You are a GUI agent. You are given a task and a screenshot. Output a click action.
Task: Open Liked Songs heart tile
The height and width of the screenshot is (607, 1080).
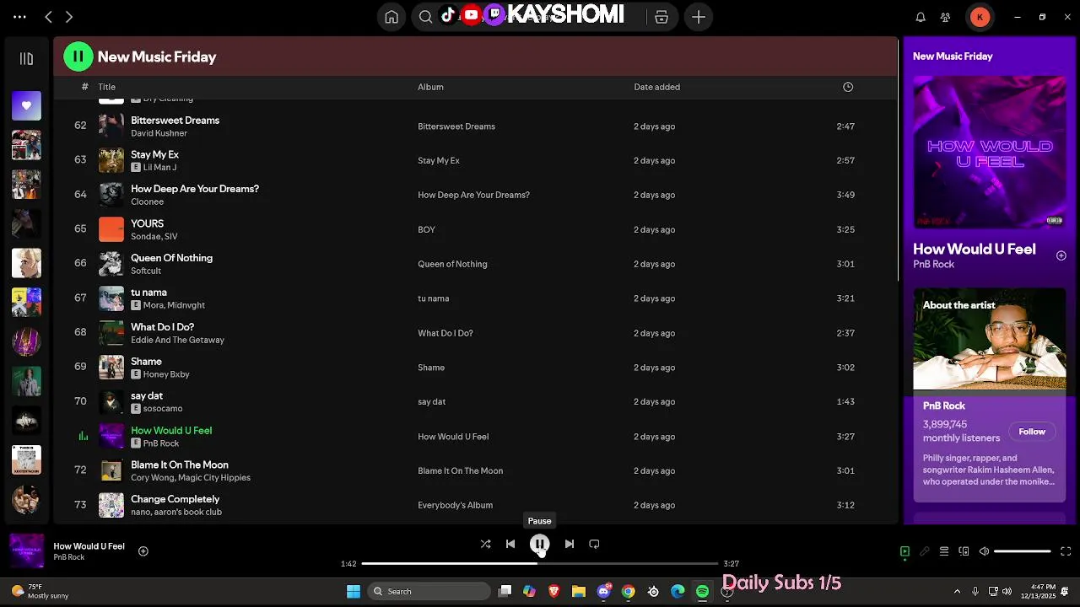[26, 105]
